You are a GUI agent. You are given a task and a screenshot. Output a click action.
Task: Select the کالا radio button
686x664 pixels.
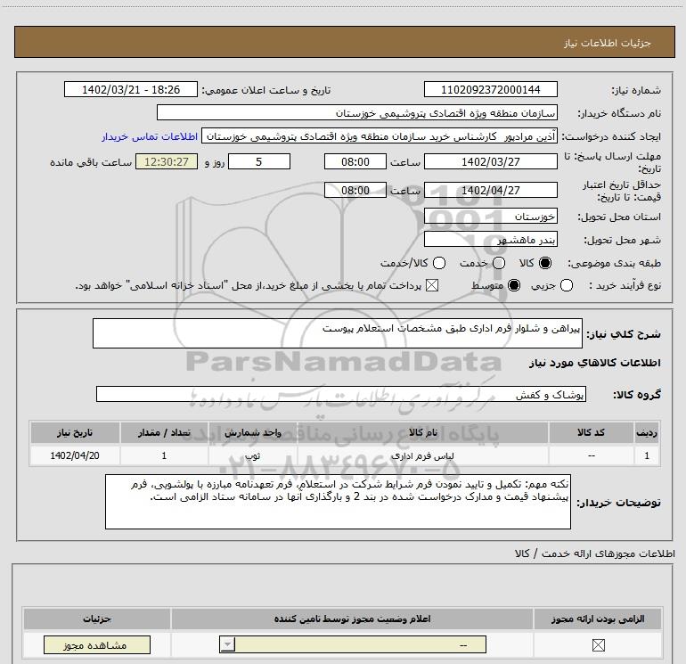[545, 263]
